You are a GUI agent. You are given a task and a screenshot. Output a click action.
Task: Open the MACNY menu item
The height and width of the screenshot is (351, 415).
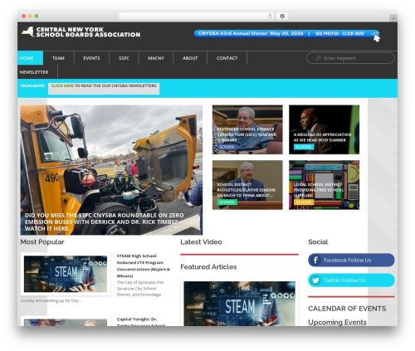156,58
